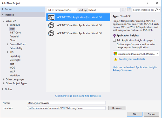This screenshot has width=162, height=118.
Task: Click the Browse... button
Action: 117,108
